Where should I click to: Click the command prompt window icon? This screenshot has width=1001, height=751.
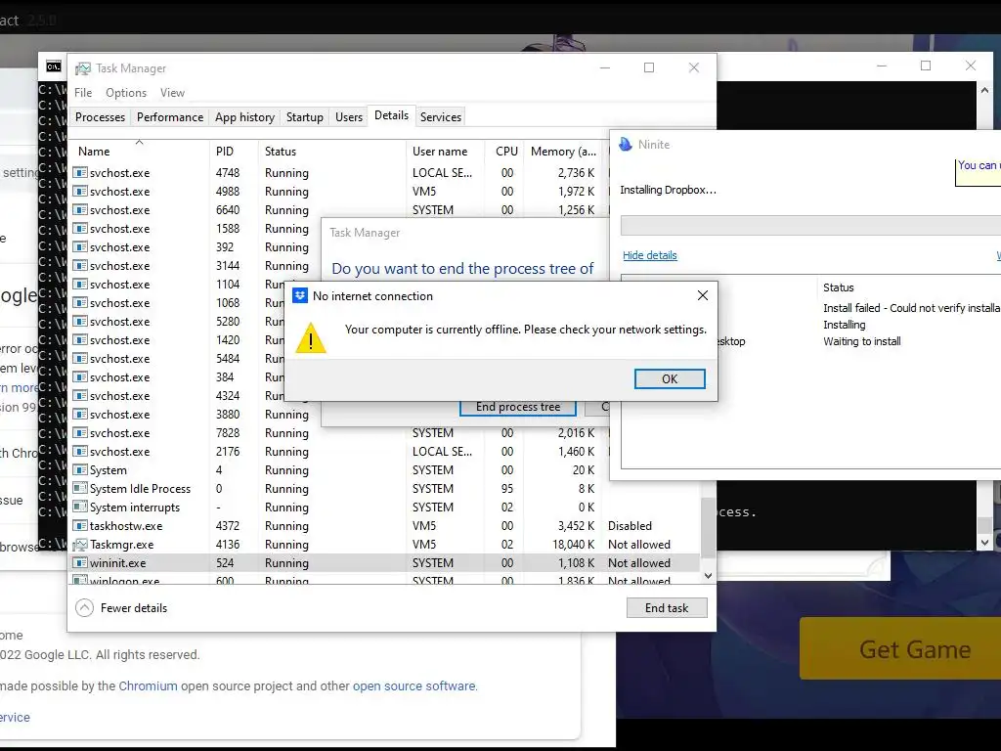[x=54, y=66]
